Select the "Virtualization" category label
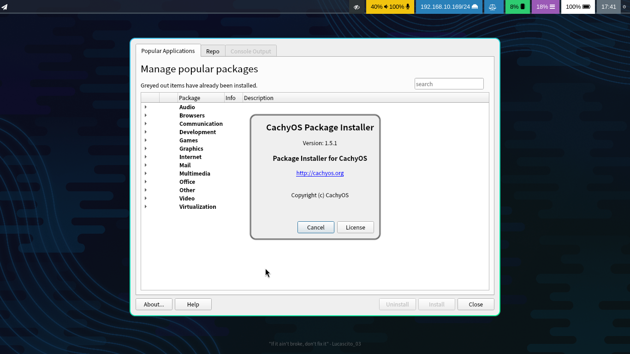This screenshot has width=630, height=354. [x=198, y=206]
